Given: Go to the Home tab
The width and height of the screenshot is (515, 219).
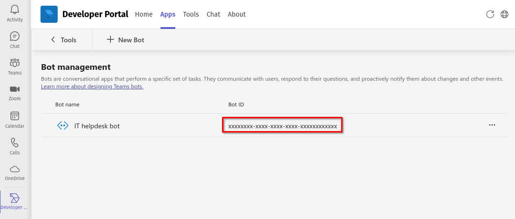Looking at the screenshot, I should coord(144,14).
